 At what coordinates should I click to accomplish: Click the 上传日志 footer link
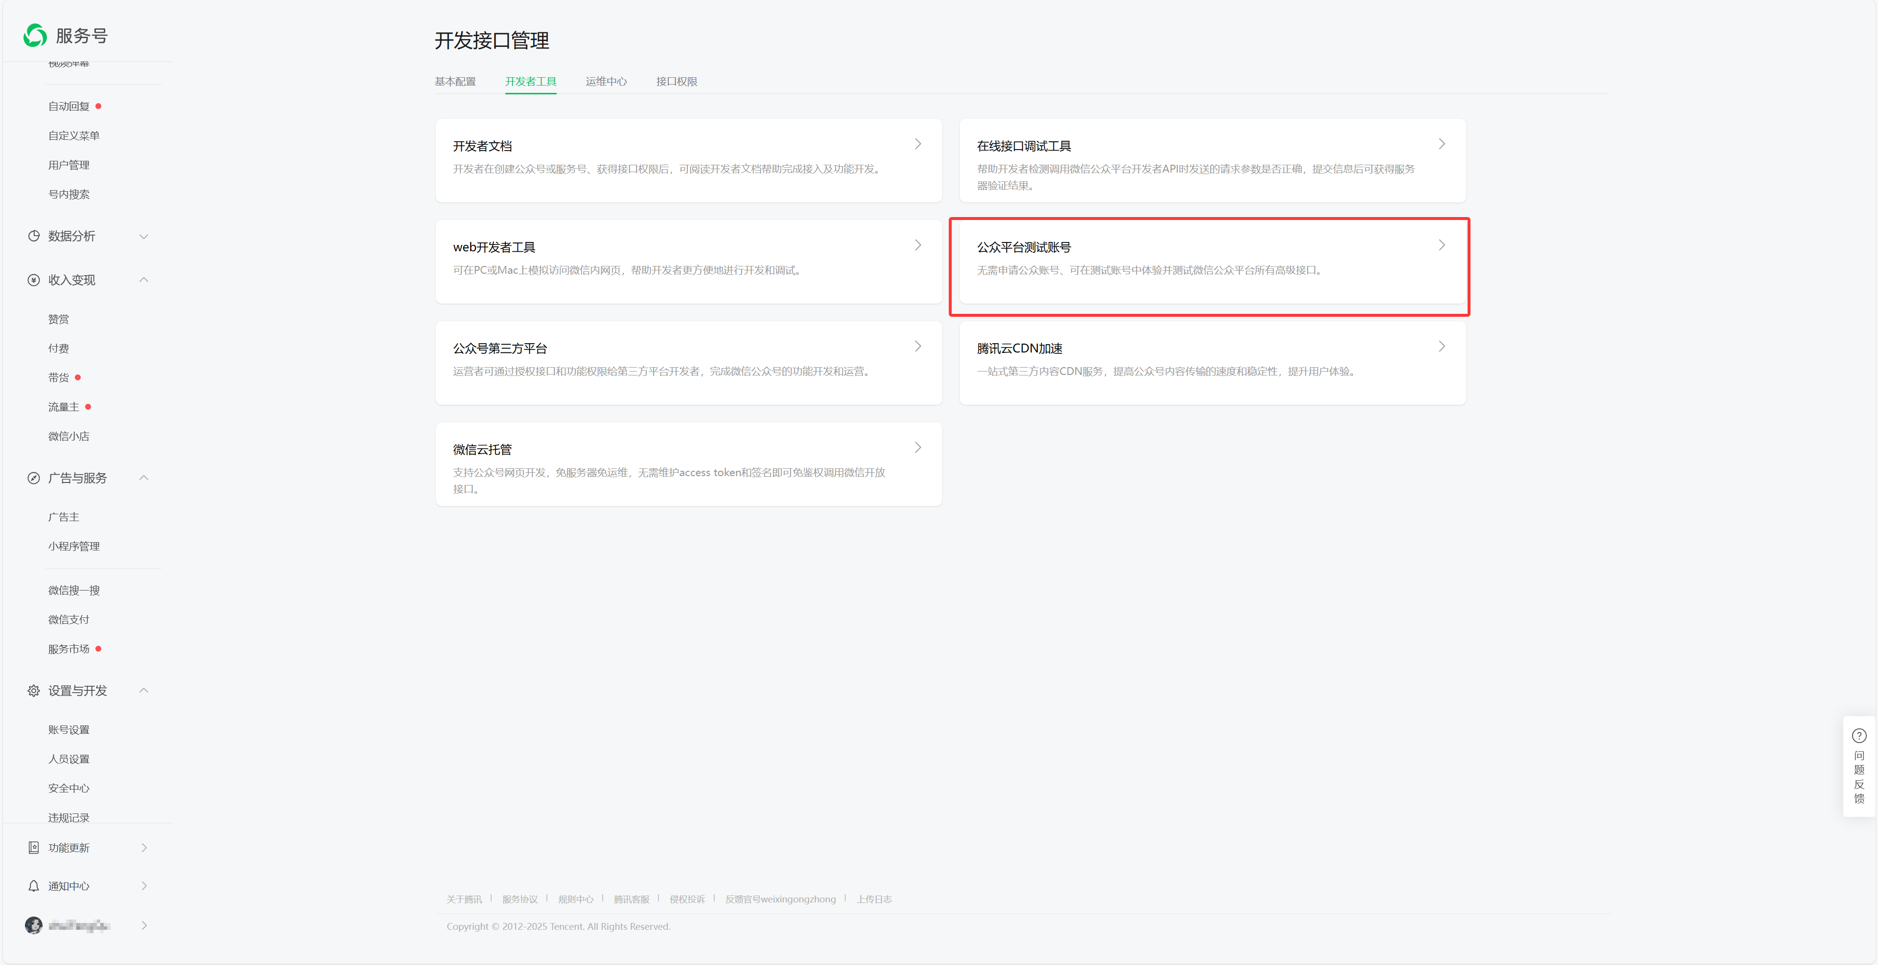tap(875, 898)
